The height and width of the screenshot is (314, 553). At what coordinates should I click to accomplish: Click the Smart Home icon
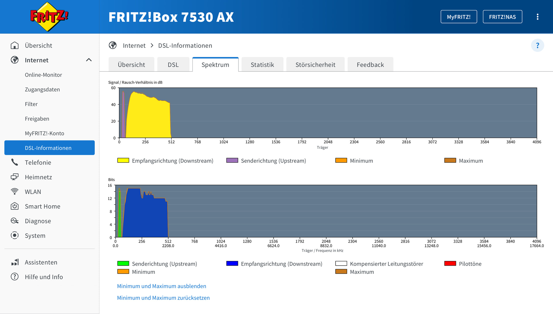[14, 206]
